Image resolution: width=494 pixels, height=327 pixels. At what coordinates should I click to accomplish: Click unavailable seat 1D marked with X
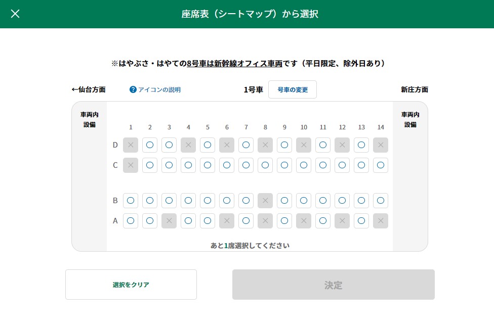(x=131, y=145)
